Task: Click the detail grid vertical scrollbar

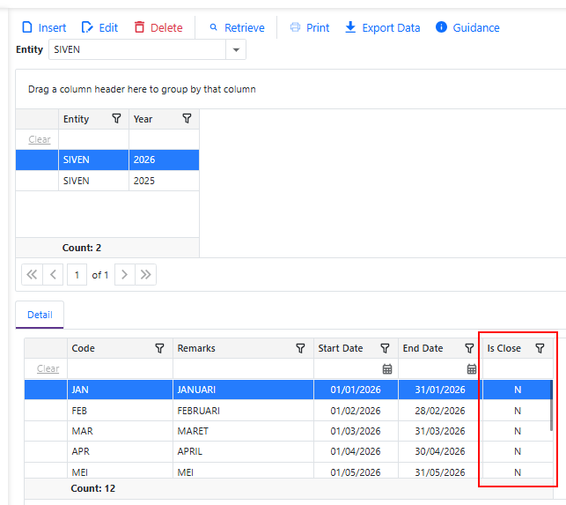Action: [x=551, y=405]
